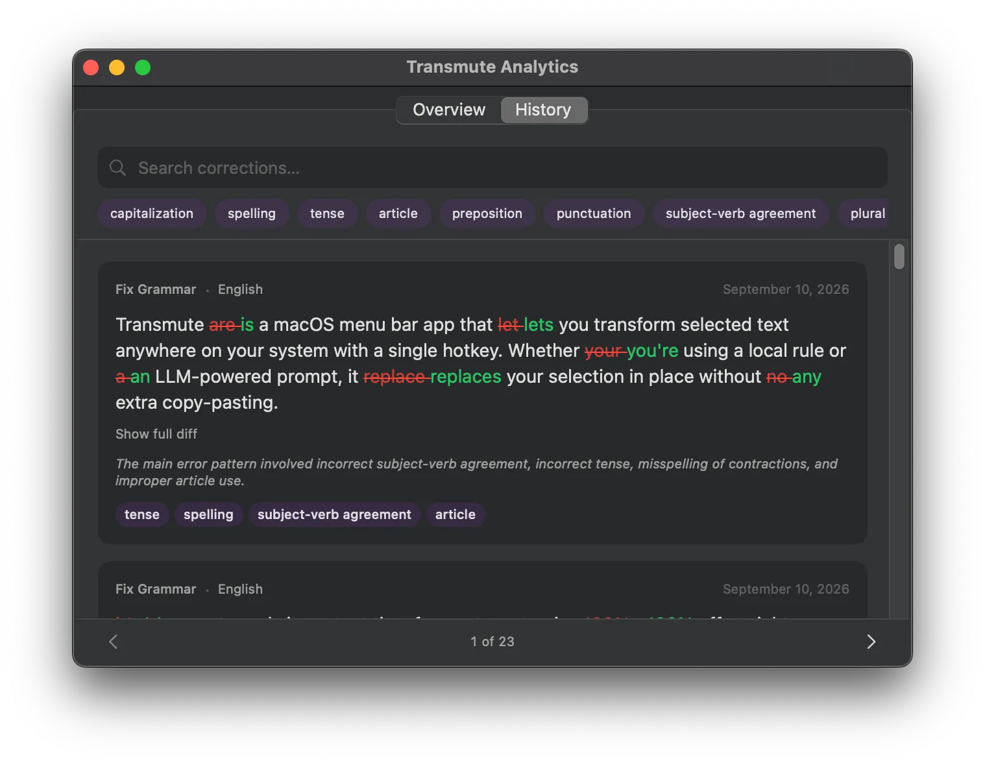Click the '1 of 23' page indicator
Viewport: 985px width, 763px height.
pos(492,642)
